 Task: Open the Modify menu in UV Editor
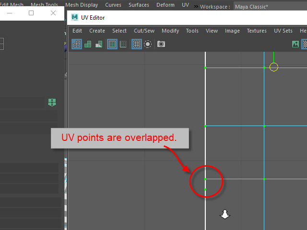click(170, 31)
